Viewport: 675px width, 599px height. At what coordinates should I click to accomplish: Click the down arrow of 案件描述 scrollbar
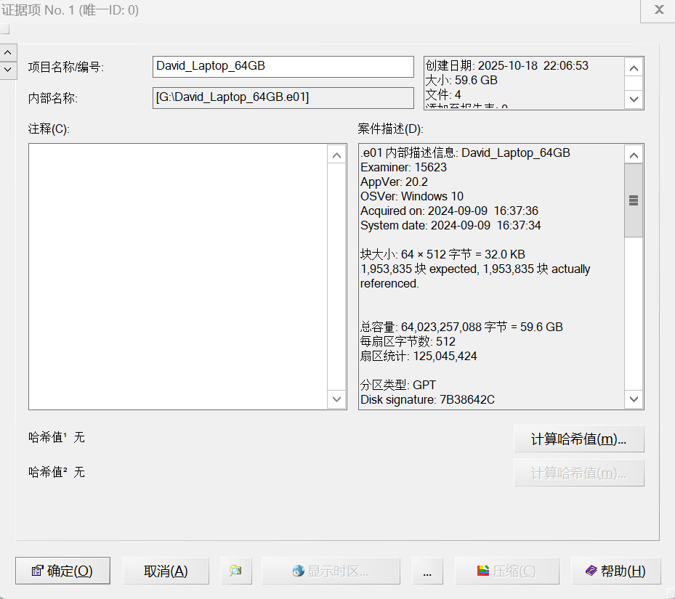click(634, 399)
